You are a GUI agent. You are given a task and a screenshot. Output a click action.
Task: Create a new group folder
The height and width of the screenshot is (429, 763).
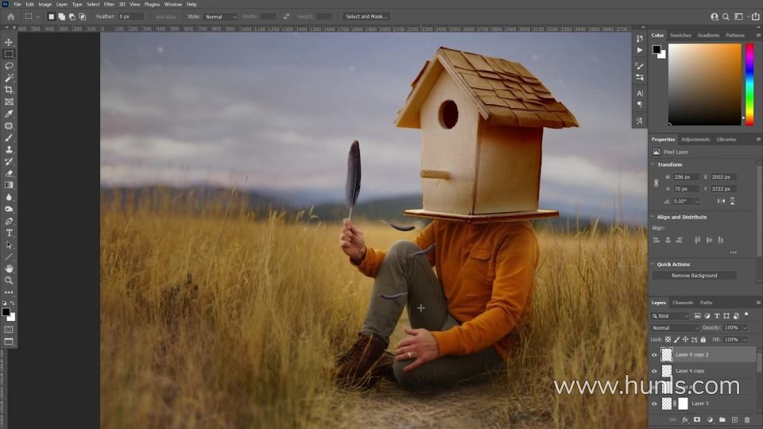click(x=722, y=419)
